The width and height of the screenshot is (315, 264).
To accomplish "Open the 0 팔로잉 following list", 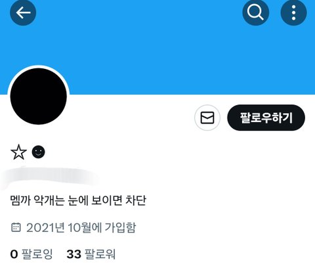I will (x=31, y=254).
